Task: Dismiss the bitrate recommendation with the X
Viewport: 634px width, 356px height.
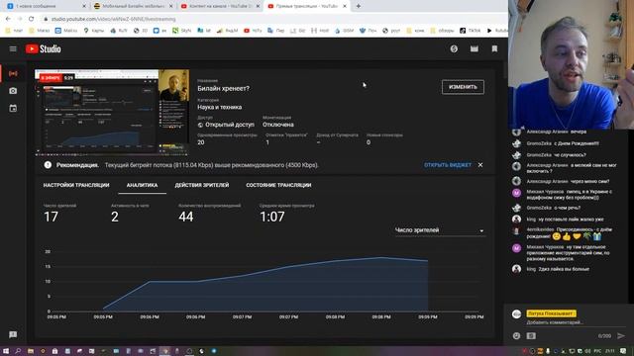Action: pyautogui.click(x=480, y=165)
